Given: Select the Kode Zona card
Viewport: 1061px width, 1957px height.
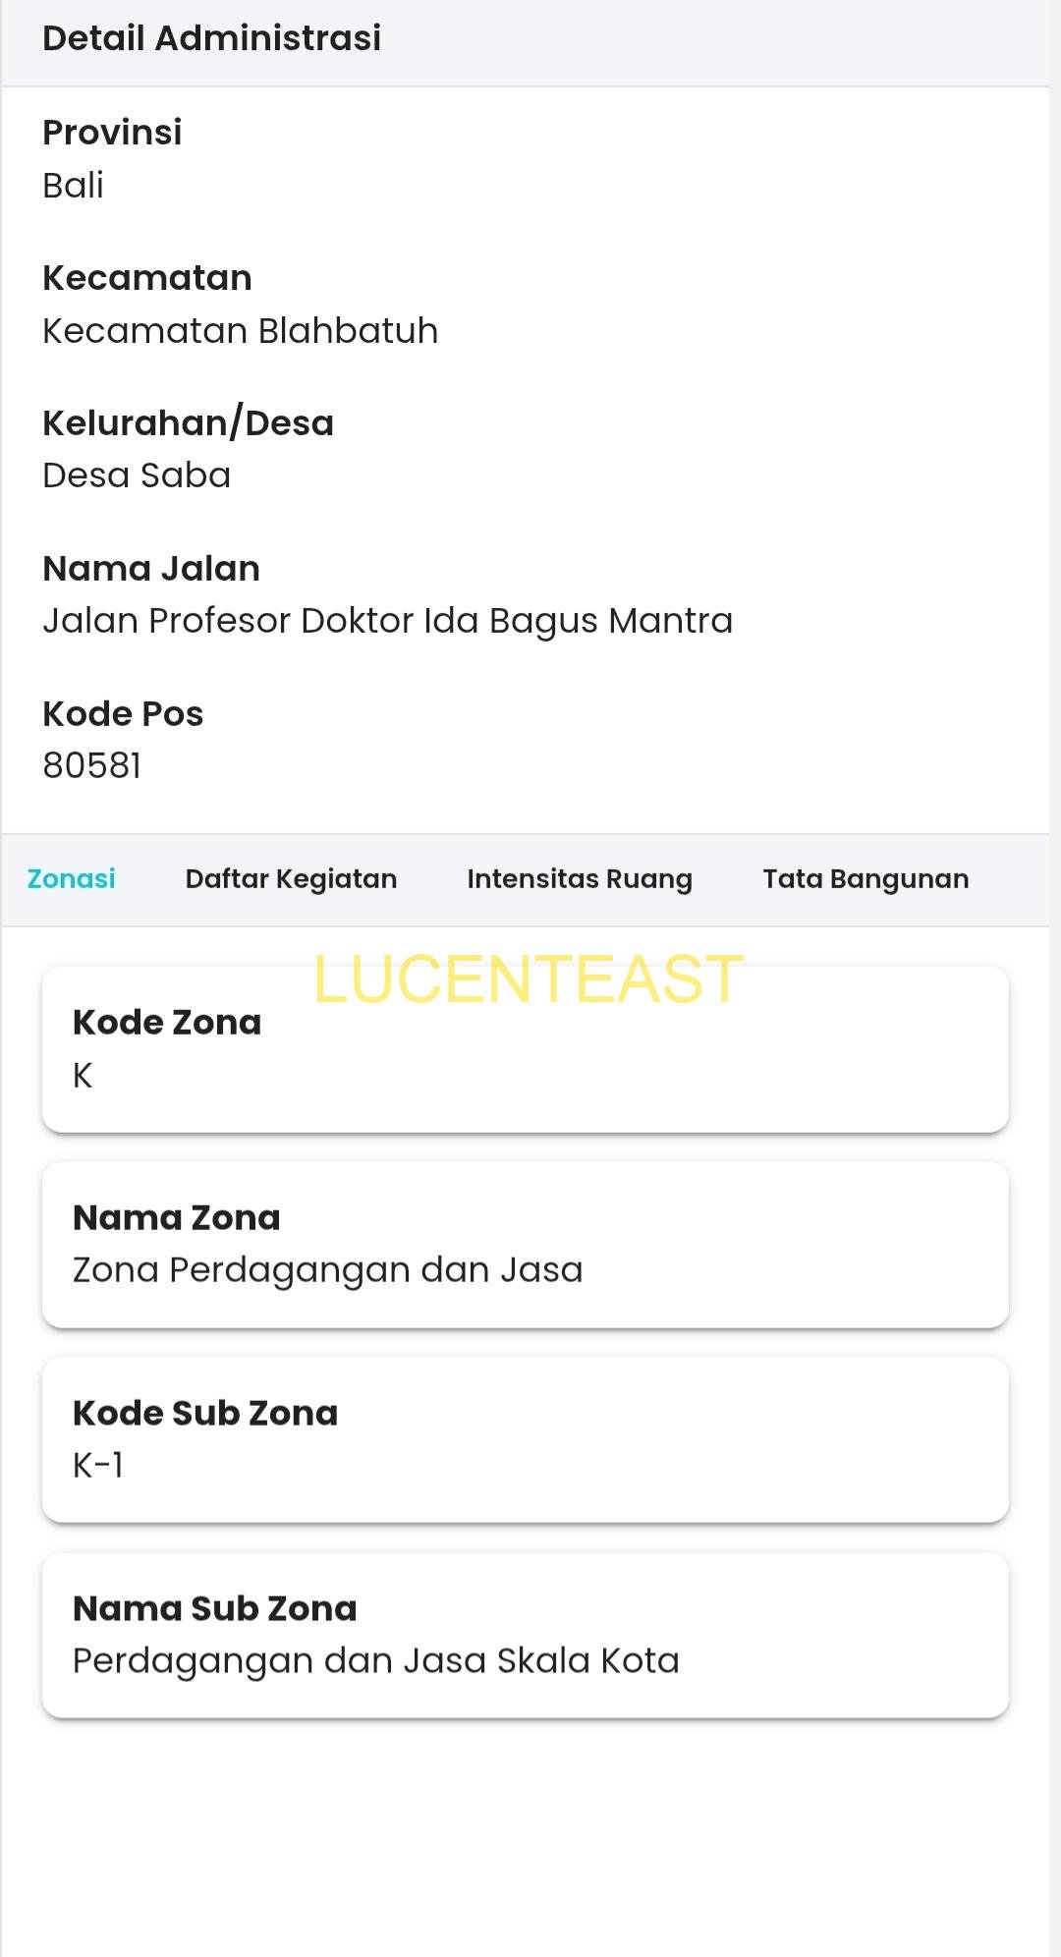Looking at the screenshot, I should pos(526,1049).
